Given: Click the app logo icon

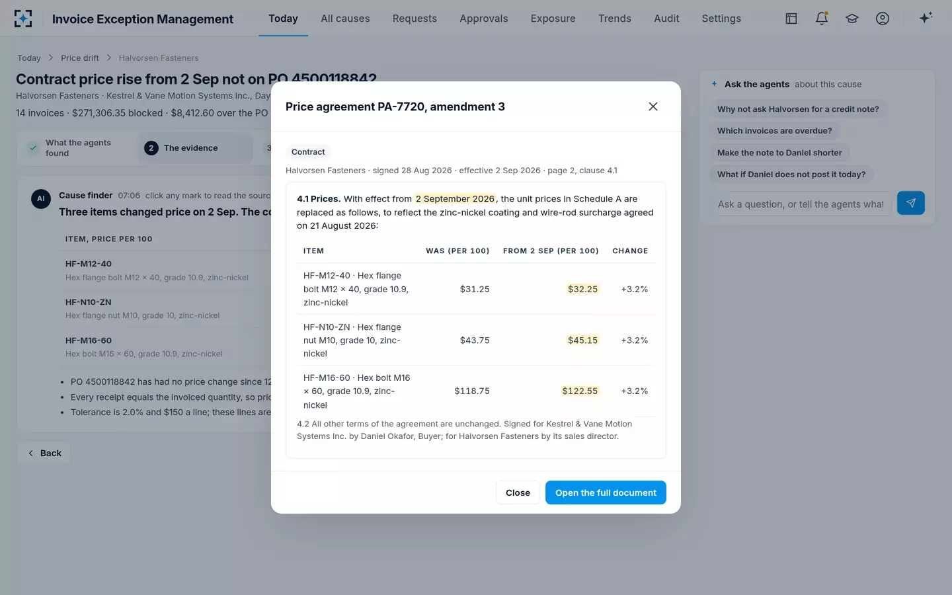Looking at the screenshot, I should (23, 19).
